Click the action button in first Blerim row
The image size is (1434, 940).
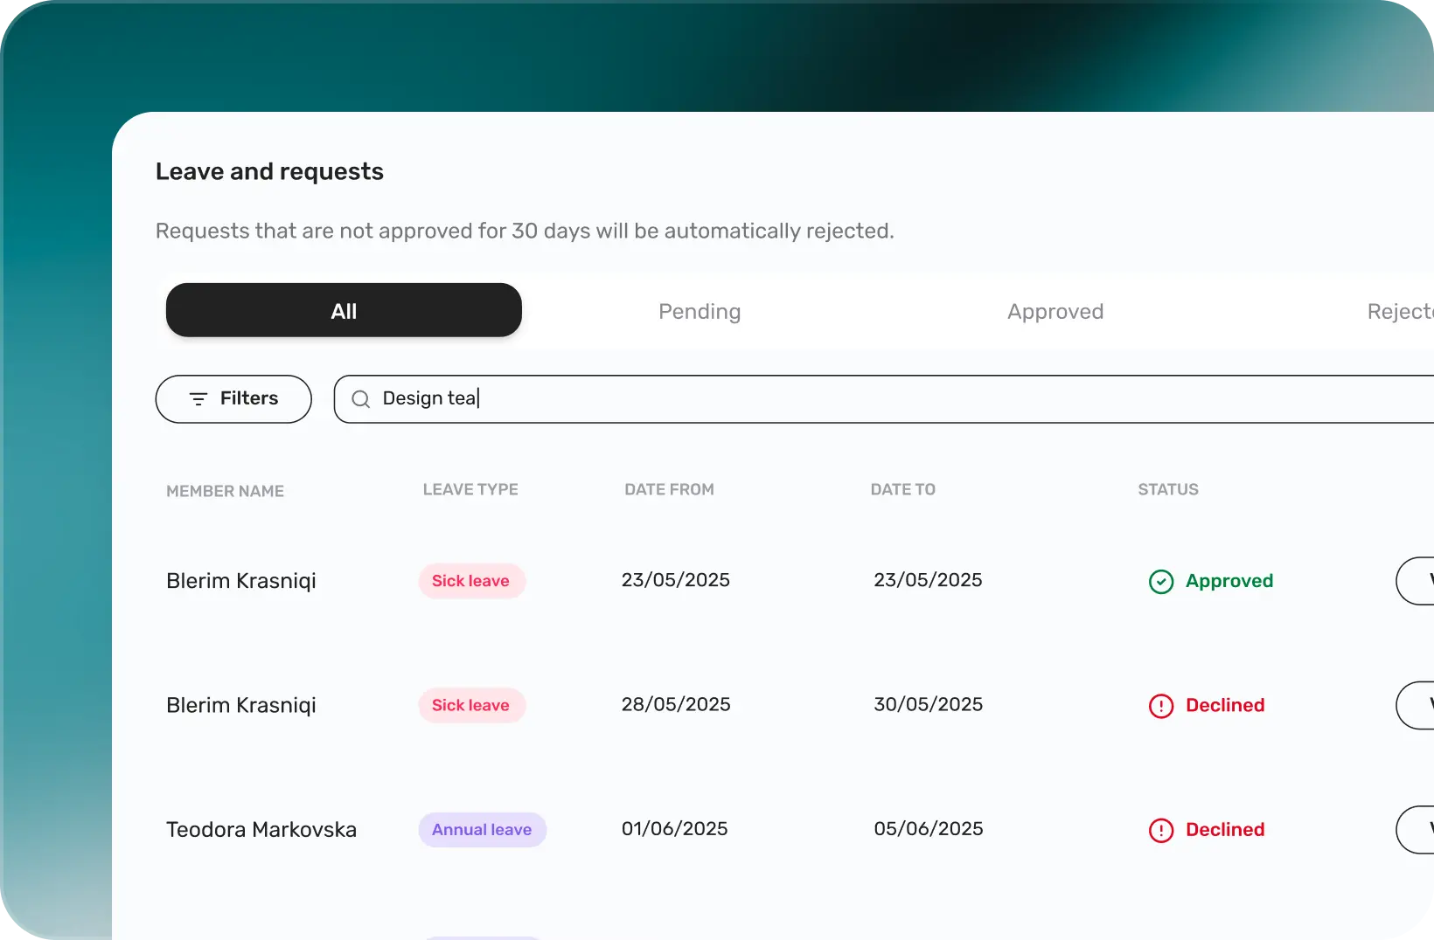click(x=1417, y=581)
